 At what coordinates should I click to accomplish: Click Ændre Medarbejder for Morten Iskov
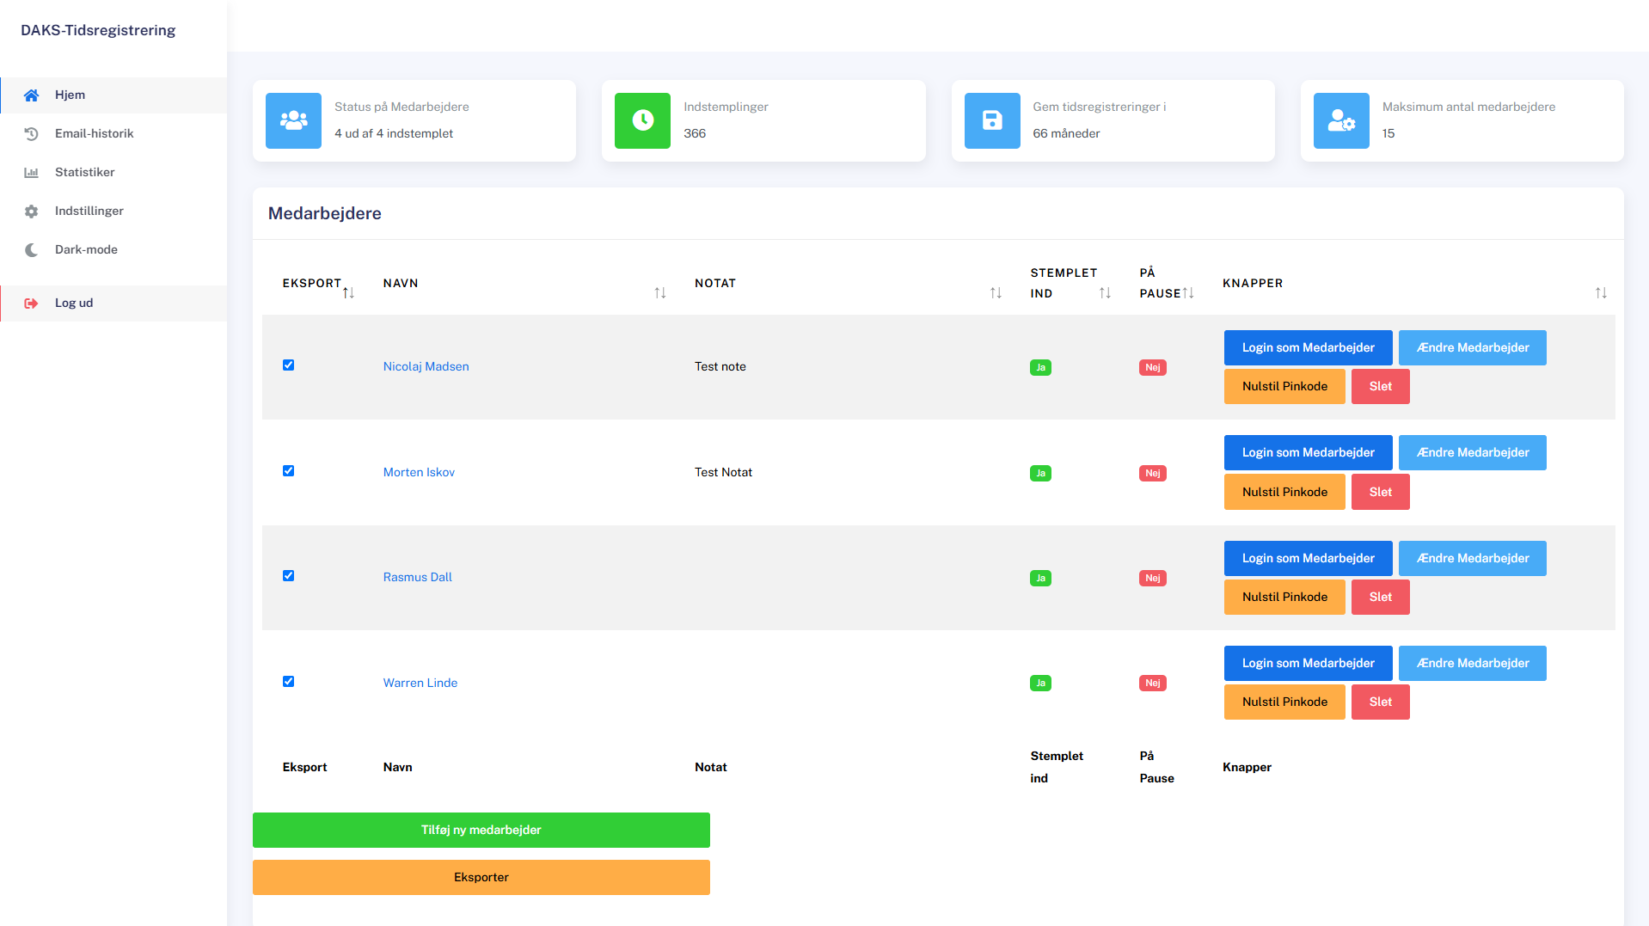[x=1472, y=453]
